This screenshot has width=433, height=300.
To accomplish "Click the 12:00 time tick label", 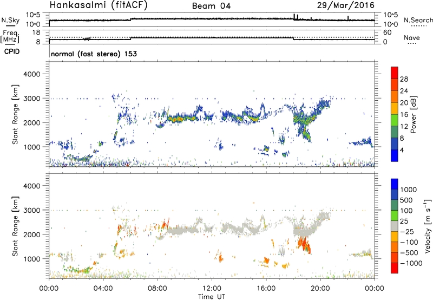I will (x=212, y=289).
